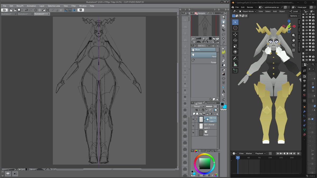Open layer blending mode Normal dropdown
Viewport: 317px width, 178px height.
tap(198, 106)
